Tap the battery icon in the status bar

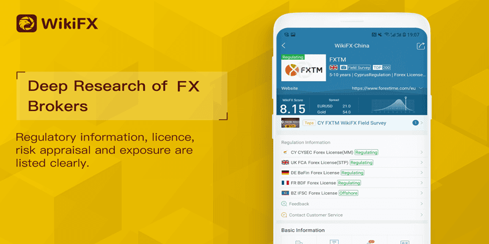pyautogui.click(x=404, y=34)
